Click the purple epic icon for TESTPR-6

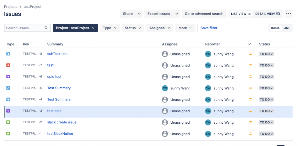pyautogui.click(x=8, y=77)
